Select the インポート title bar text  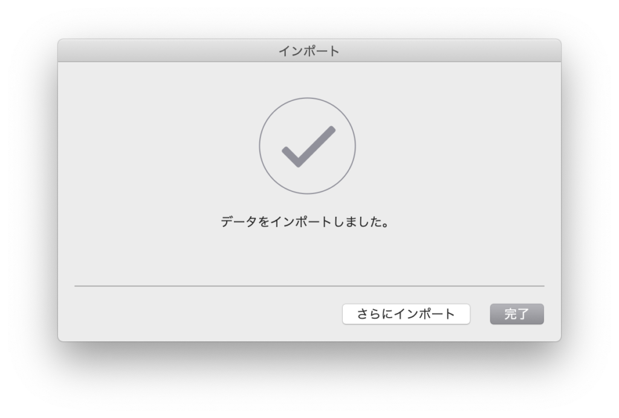309,51
